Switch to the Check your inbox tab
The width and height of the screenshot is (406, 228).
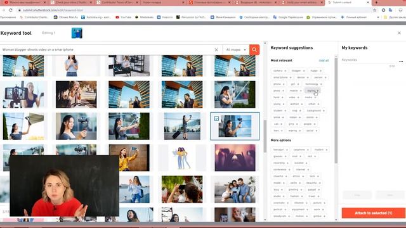pos(70,3)
